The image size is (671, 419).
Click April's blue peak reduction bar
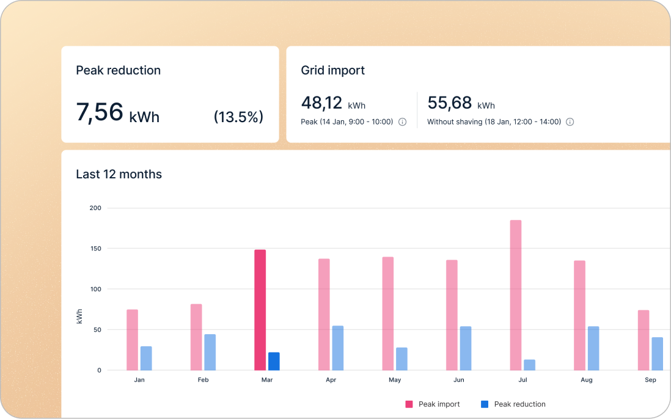point(337,348)
